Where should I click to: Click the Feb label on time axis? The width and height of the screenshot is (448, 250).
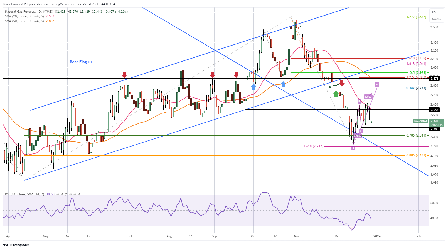pos(418,236)
